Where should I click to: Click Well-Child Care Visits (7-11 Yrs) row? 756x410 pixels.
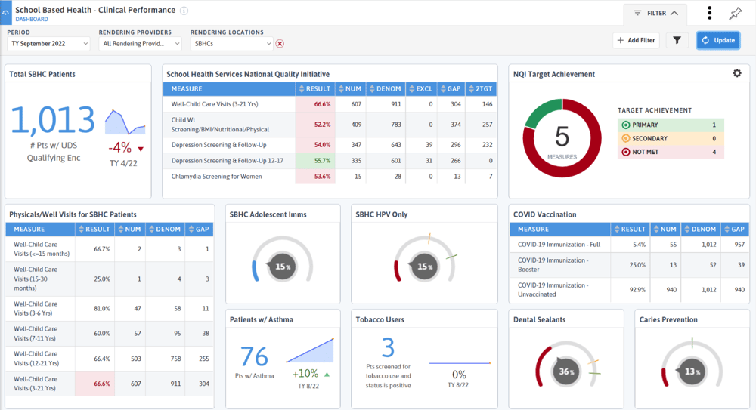pos(110,334)
